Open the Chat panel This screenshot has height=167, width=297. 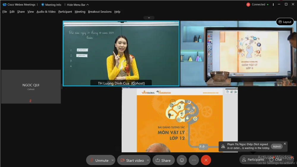click(x=276, y=160)
